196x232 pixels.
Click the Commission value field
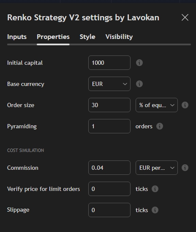click(109, 168)
